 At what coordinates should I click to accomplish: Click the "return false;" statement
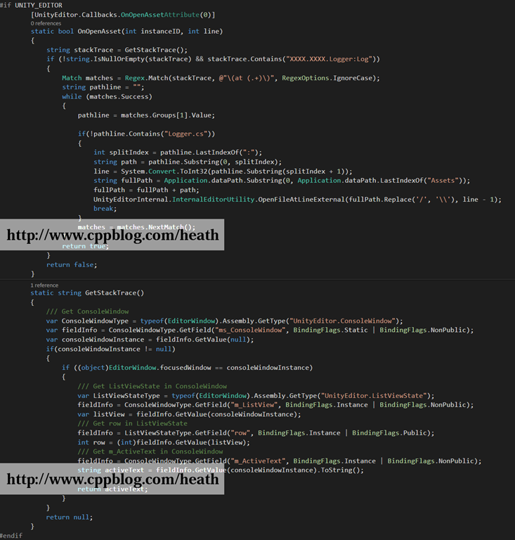coord(72,264)
